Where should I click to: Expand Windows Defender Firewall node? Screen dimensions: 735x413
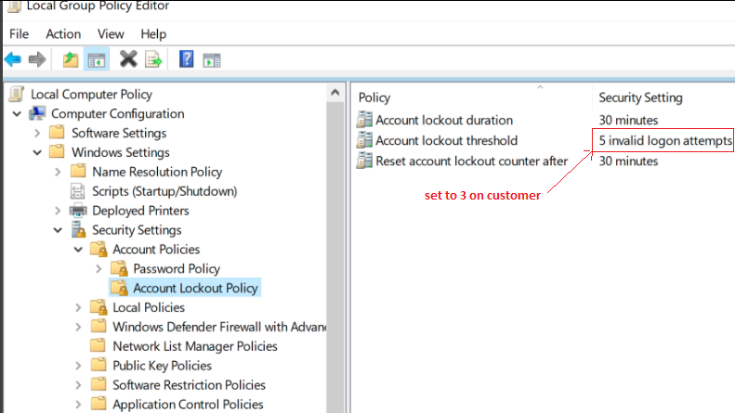click(x=78, y=327)
